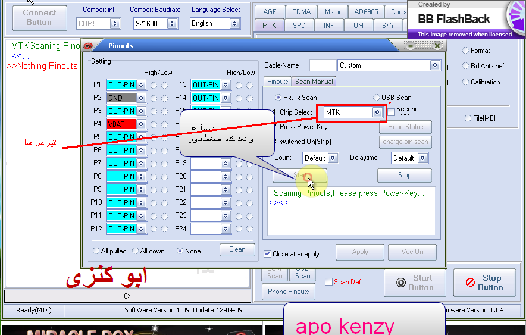Open the P13 OUT-PIN dropdown
Image resolution: width=526 pixels, height=335 pixels.
(226, 85)
